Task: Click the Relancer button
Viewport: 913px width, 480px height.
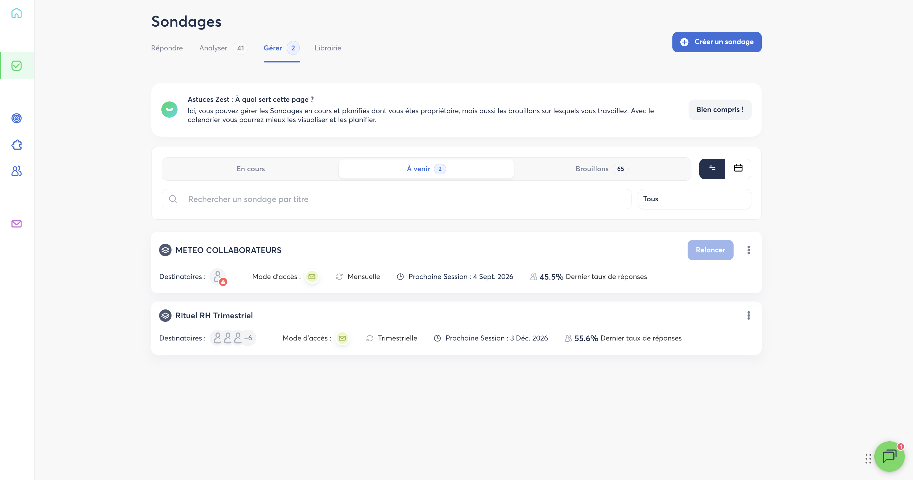Action: pyautogui.click(x=710, y=250)
